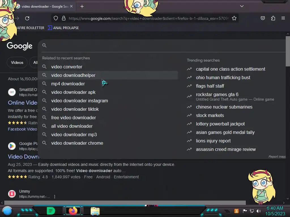
Task: Open trending assassin creed mirage review
Action: [226, 149]
